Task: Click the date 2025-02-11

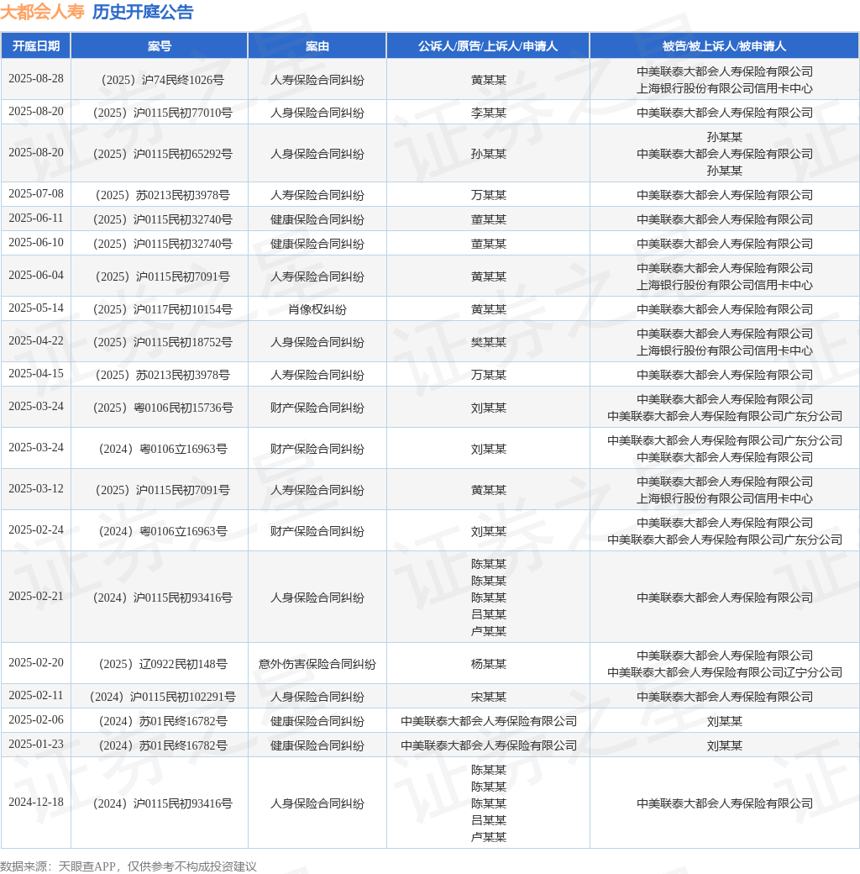Action: (x=35, y=696)
